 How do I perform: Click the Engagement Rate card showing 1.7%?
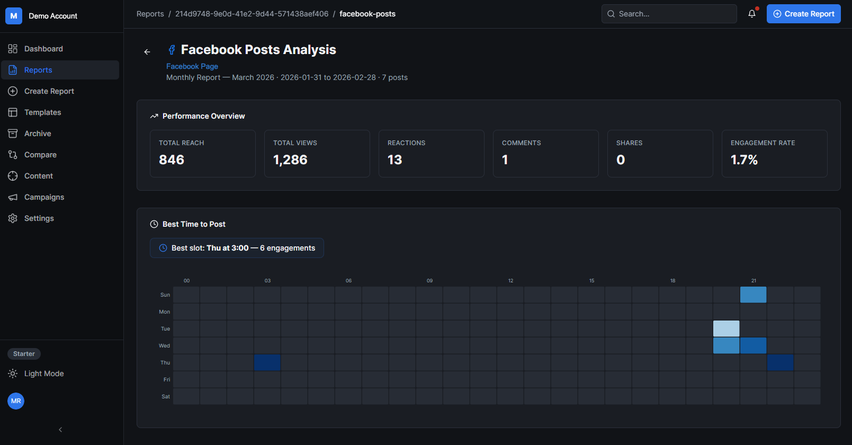pyautogui.click(x=775, y=154)
